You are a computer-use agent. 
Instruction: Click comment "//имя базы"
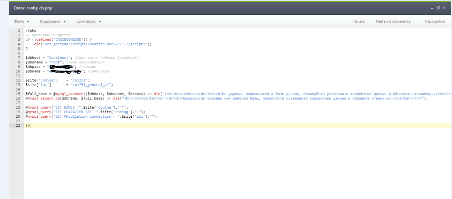click(98, 71)
